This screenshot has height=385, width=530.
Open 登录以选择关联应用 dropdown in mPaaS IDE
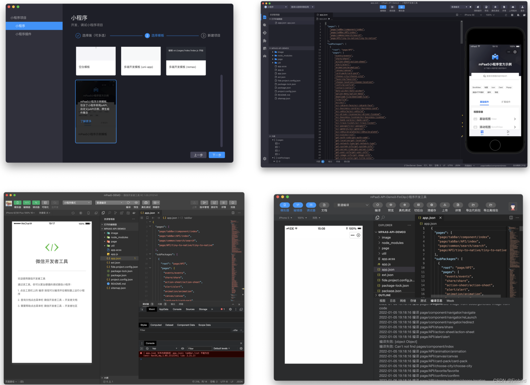(x=302, y=7)
